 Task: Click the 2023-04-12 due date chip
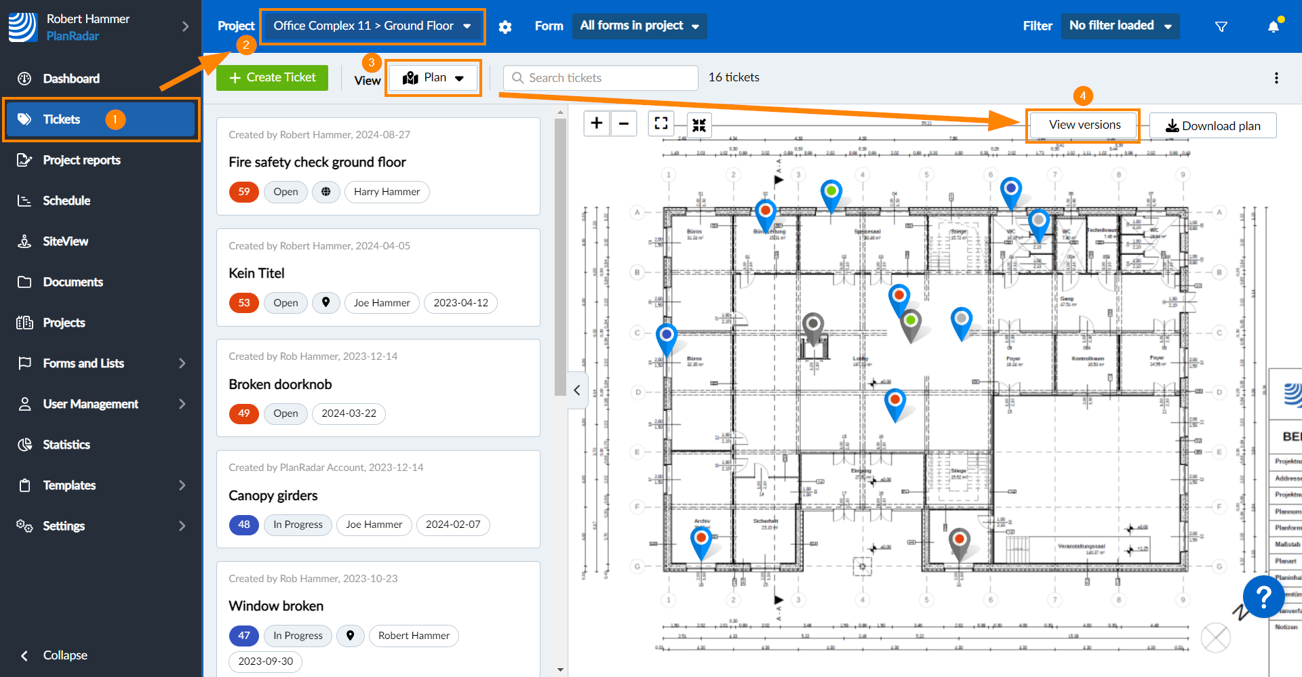[460, 303]
